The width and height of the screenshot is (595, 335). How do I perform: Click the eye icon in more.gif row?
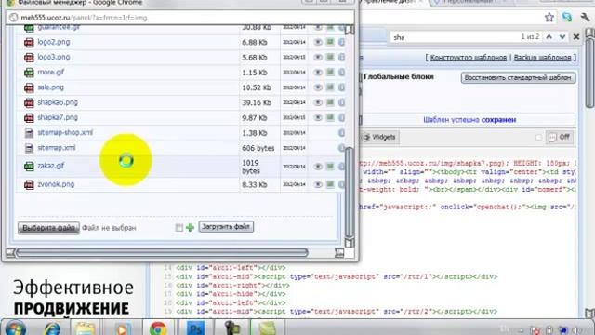point(318,73)
